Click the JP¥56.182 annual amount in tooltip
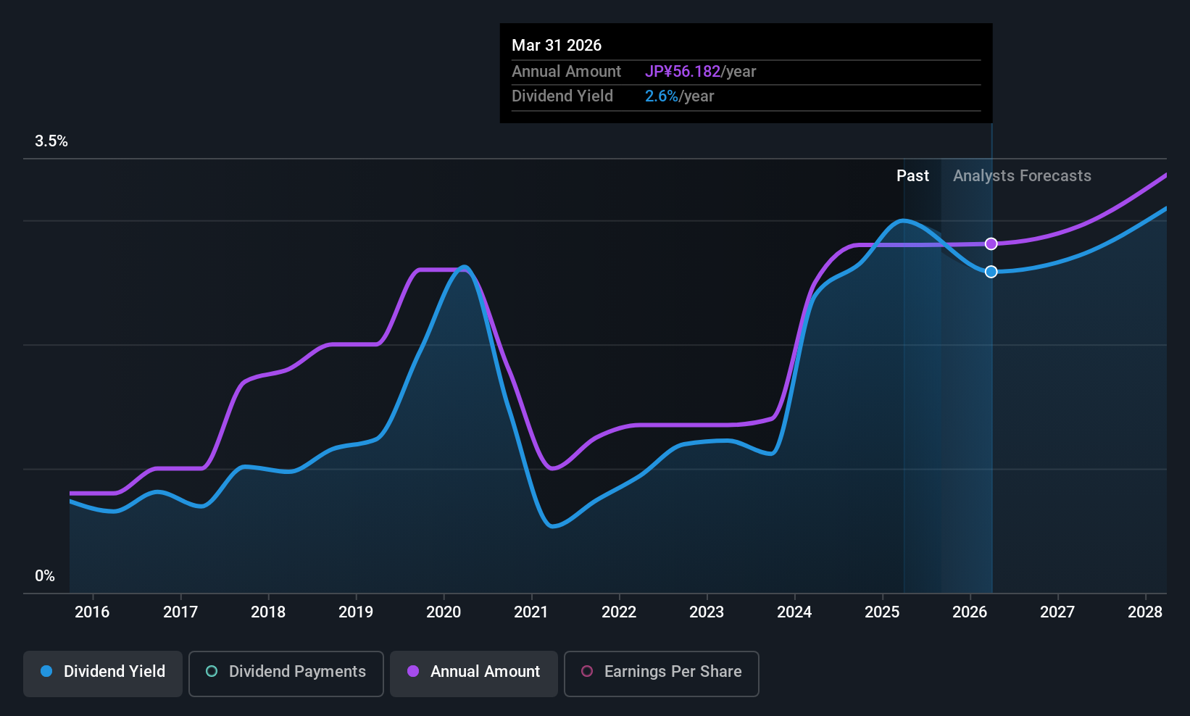Viewport: 1190px width, 716px height. click(683, 72)
